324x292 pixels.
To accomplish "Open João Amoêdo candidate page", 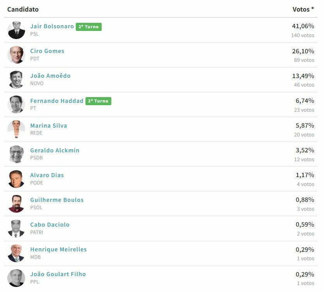I will click(50, 76).
